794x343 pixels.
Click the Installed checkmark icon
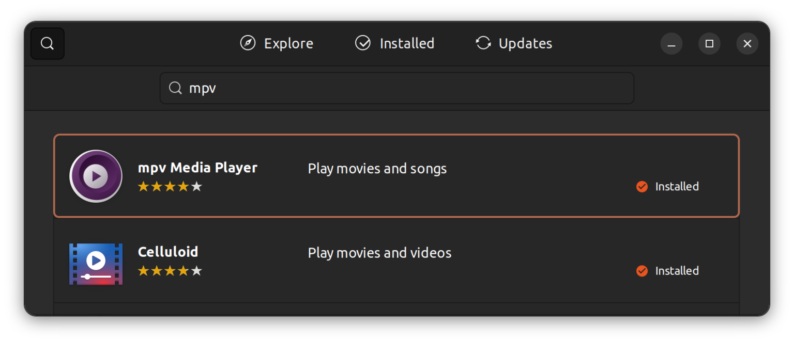pyautogui.click(x=362, y=43)
